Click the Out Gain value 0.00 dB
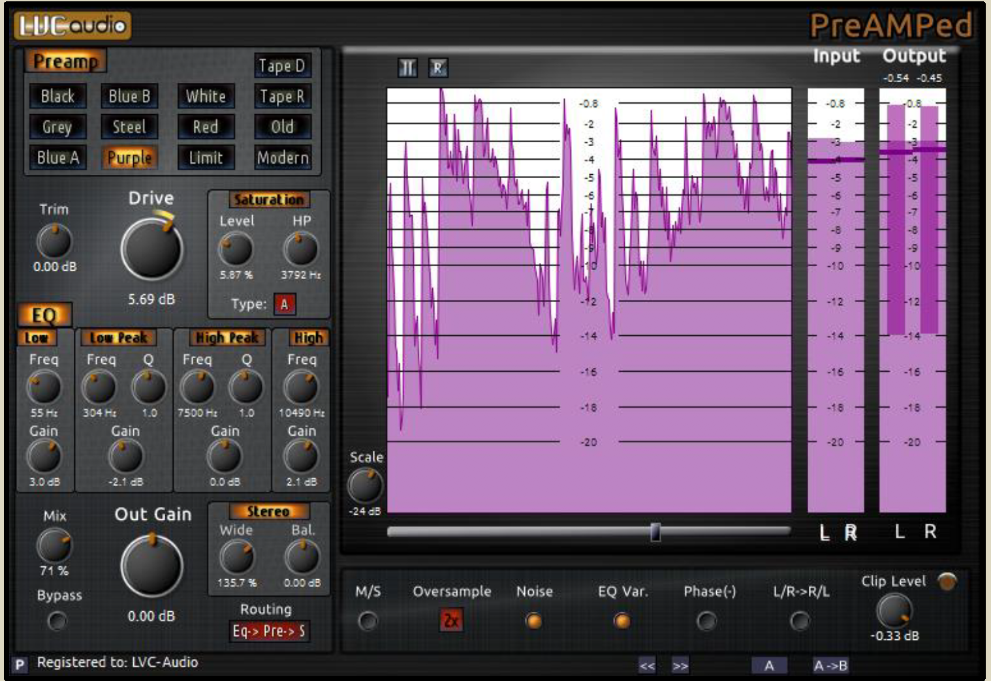991x681 pixels. coord(151,616)
